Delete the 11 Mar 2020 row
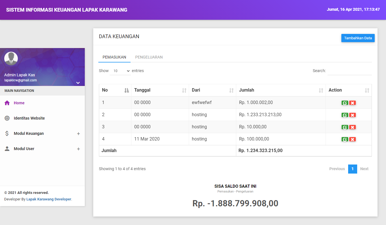The image size is (386, 225). [352, 139]
